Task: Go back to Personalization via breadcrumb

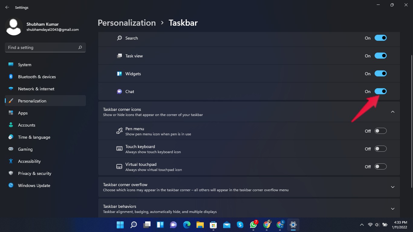Action: [127, 23]
